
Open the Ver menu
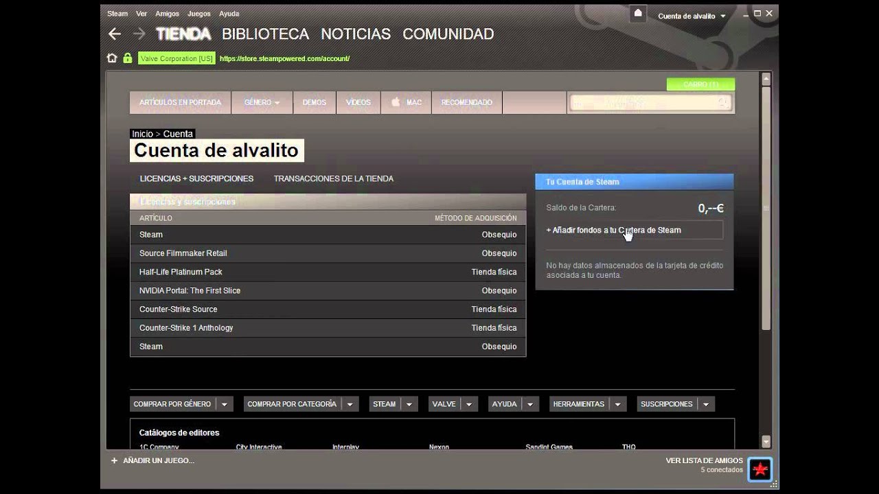click(141, 14)
